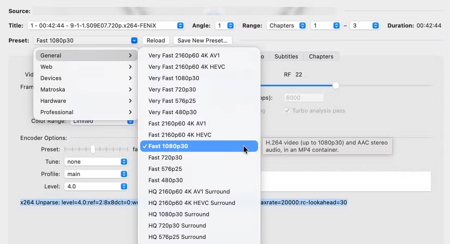Expand the Matroska preset submenu chevron
450x244 pixels.
coord(130,90)
